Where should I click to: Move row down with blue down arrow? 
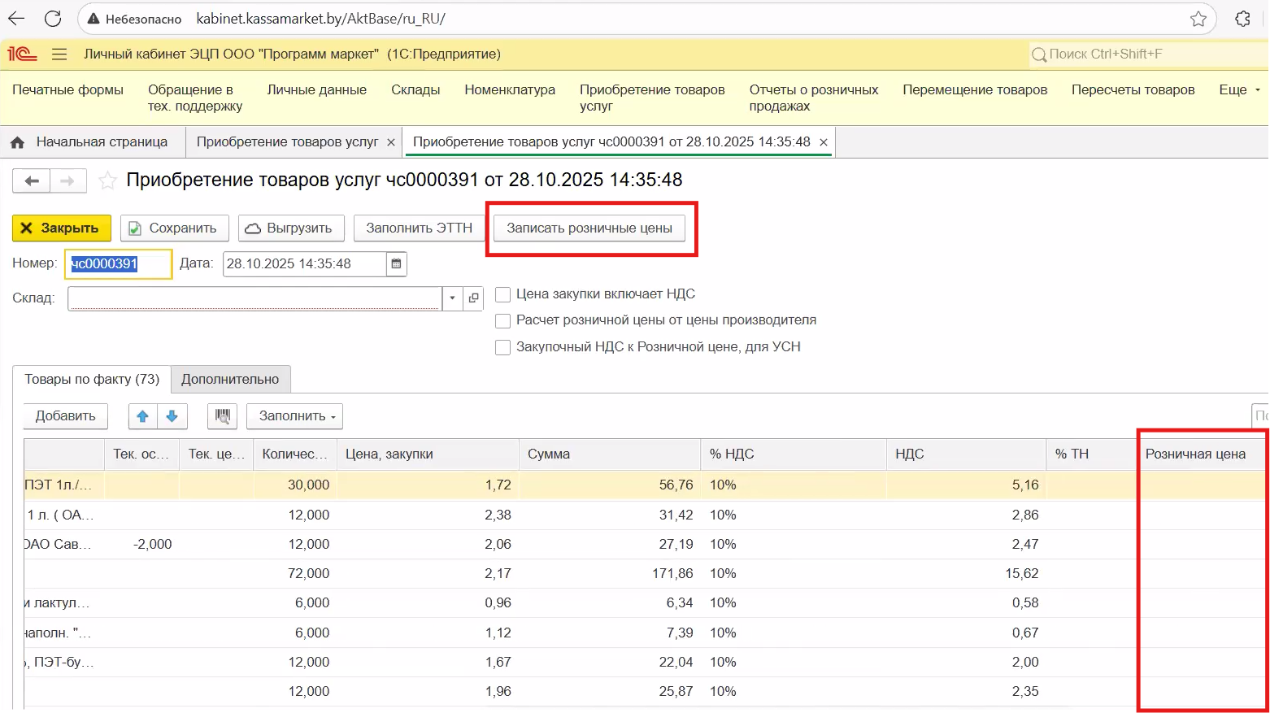click(x=172, y=416)
